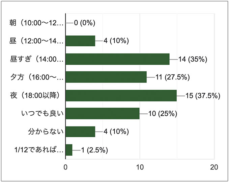The width and height of the screenshot is (229, 182).
Task: Select the 夕方（16:00〜 bar
Action: pos(106,77)
